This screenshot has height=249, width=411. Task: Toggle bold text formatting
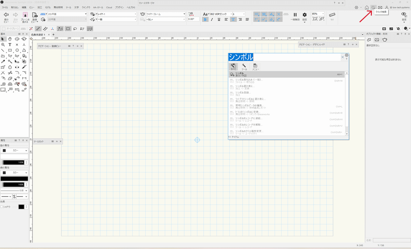205,20
